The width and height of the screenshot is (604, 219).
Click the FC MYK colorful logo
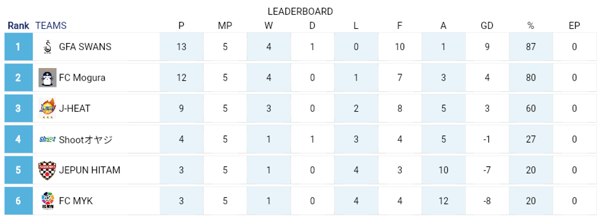tap(48, 201)
